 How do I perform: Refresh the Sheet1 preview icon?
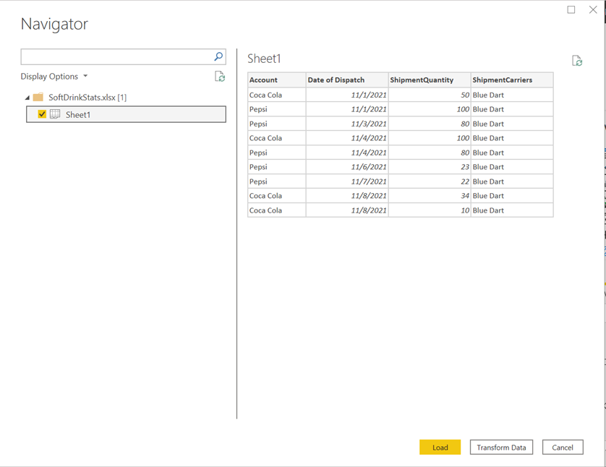click(576, 61)
